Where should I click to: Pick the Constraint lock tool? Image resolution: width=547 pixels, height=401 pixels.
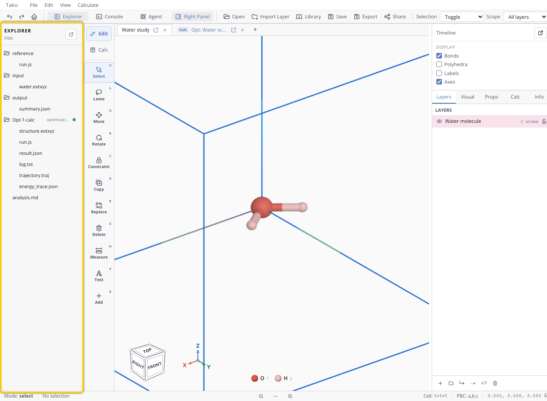[x=99, y=163]
